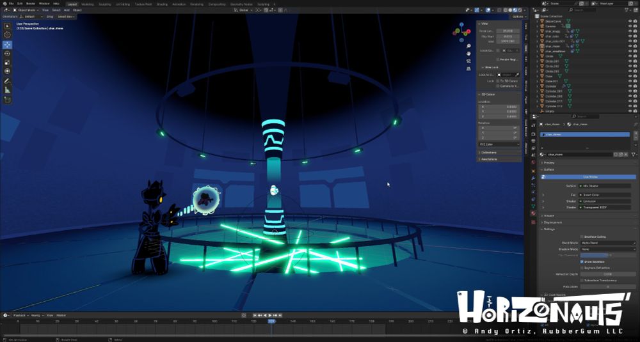This screenshot has height=342, width=640.
Task: Select char_theme material slot in list
Action: pos(584,134)
